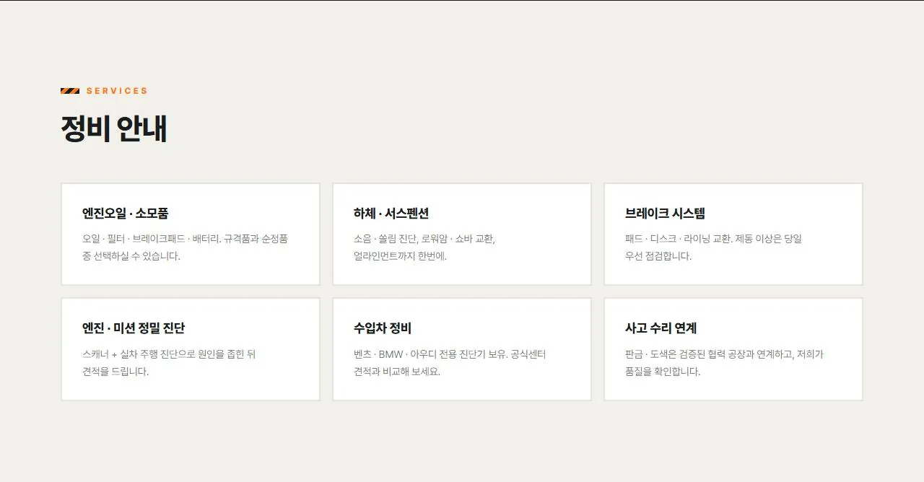Click the 판금 · 도색은 검증된 협력 description
This screenshot has height=482, width=924.
pyautogui.click(x=724, y=363)
